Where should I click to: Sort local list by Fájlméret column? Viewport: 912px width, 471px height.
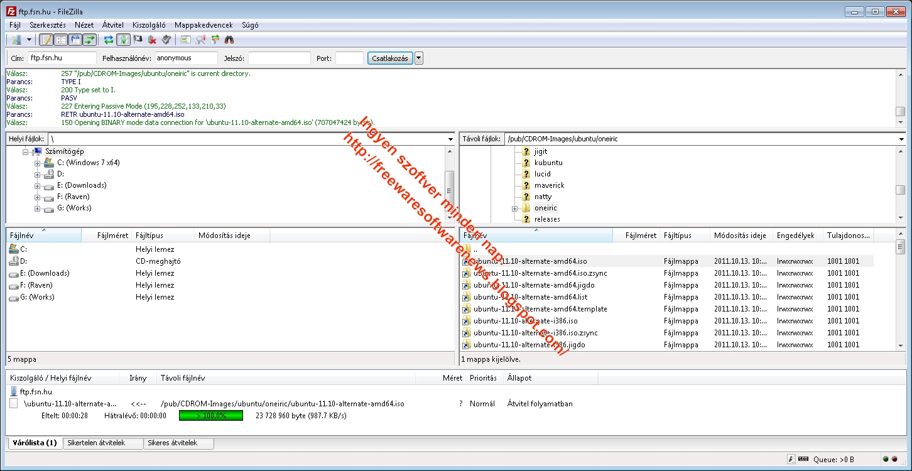107,235
